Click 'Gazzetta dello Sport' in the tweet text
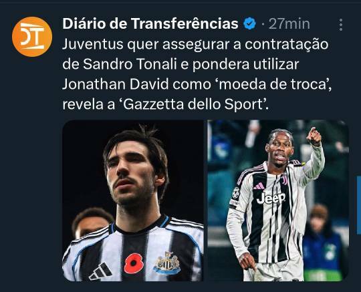The width and height of the screenshot is (361, 292). click(193, 104)
